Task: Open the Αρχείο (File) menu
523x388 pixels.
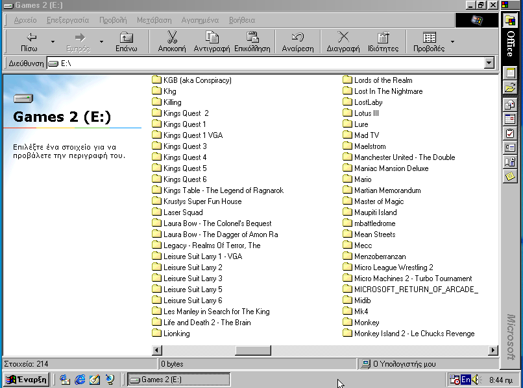Action: pos(25,20)
